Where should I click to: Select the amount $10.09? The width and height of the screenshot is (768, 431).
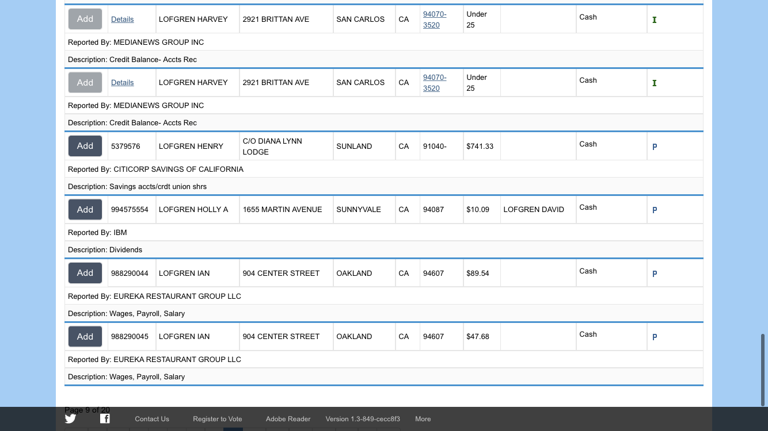[478, 210]
